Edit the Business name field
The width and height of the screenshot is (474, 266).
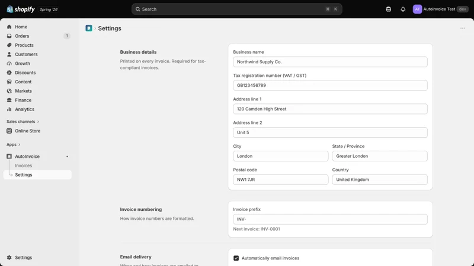[330, 62]
